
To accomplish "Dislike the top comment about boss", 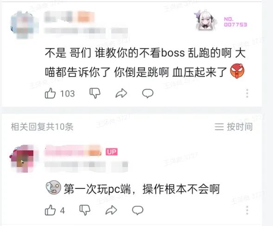I will (95, 93).
